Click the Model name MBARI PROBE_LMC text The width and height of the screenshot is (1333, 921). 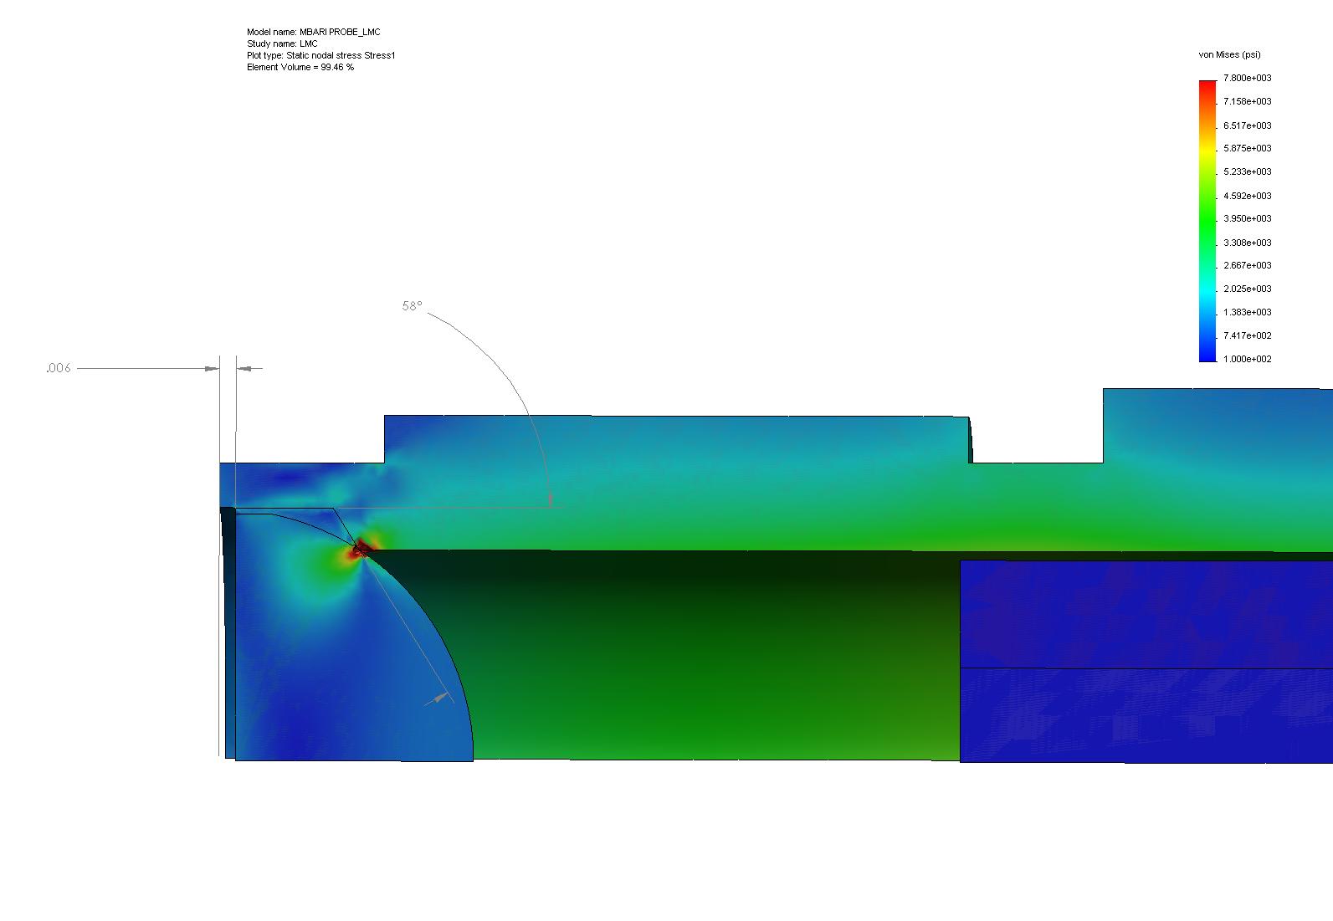pyautogui.click(x=314, y=32)
